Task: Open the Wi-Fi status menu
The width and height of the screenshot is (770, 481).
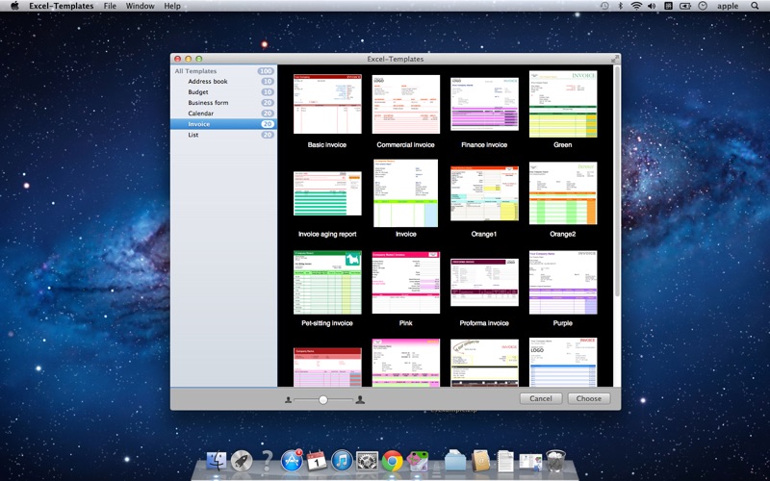Action: (636, 6)
